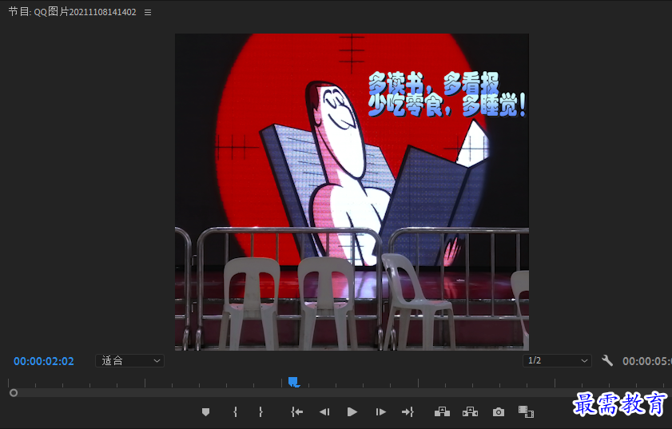This screenshot has height=429, width=672.
Task: Open the zoom level dropdown showing 适合
Action: tap(129, 361)
